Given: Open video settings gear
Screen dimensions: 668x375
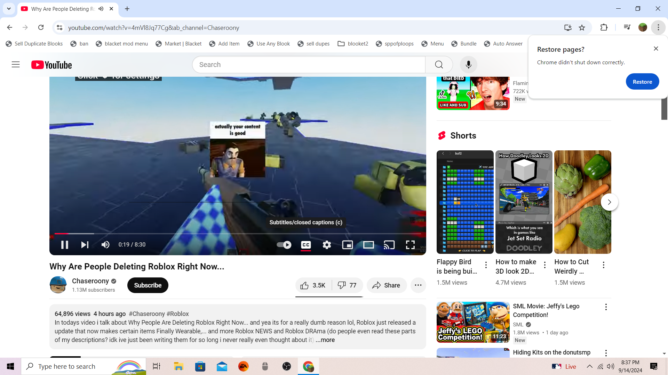Looking at the screenshot, I should coord(327,245).
